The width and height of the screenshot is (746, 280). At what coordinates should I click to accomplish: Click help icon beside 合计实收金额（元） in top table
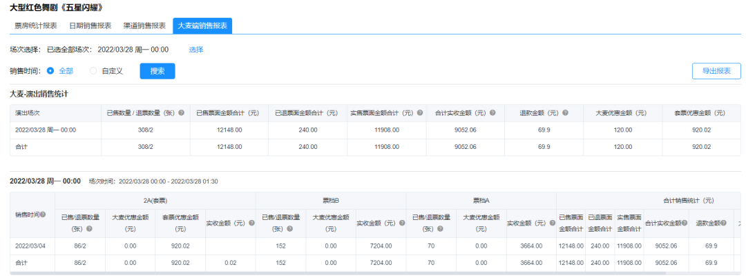(x=492, y=113)
